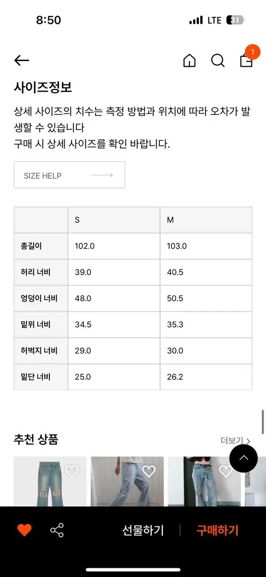Like the first recommended jeans heart

click(72, 471)
